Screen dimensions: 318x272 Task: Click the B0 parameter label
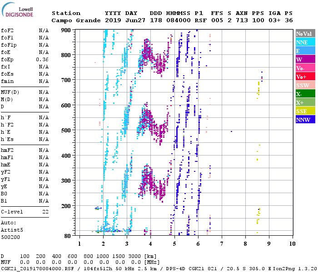pyautogui.click(x=4, y=194)
